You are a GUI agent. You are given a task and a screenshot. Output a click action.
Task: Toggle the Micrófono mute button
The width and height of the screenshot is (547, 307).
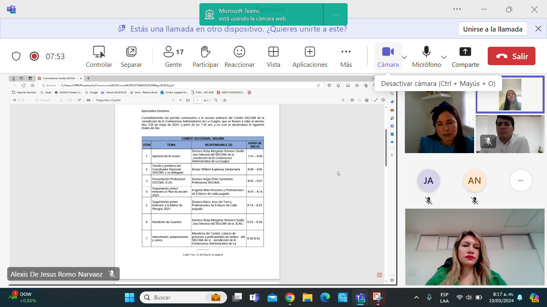tap(426, 56)
